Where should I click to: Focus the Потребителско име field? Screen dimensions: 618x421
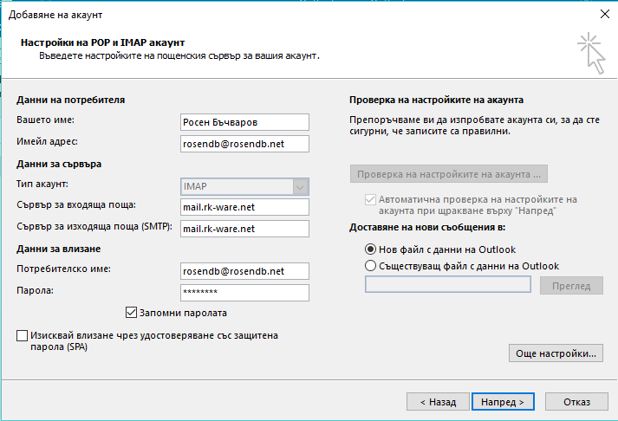click(x=244, y=271)
